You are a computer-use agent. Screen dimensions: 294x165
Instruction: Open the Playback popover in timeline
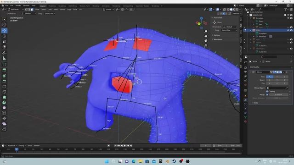click(12, 146)
